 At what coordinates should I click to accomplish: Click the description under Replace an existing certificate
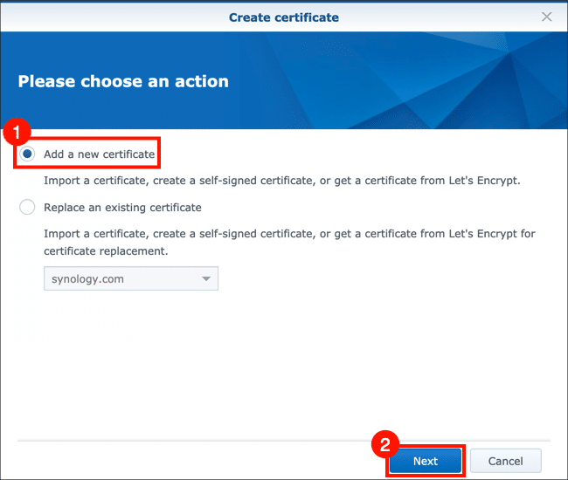click(288, 234)
